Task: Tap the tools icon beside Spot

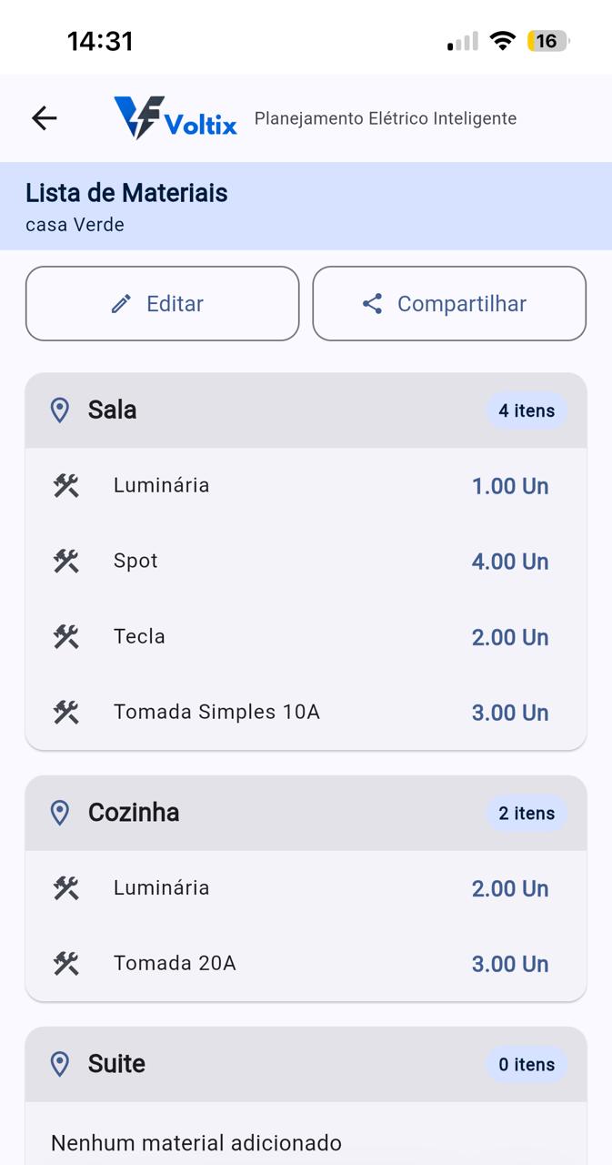Action: coord(65,561)
